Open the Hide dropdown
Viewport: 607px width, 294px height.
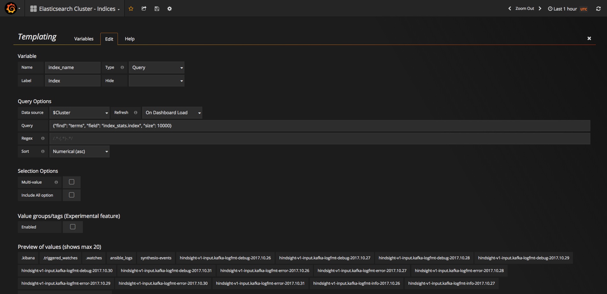[156, 81]
